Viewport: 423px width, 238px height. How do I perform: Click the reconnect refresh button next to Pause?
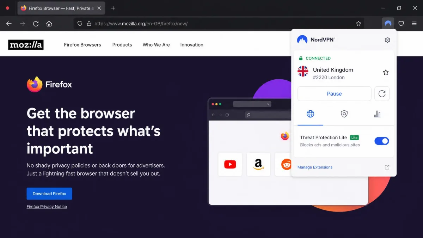coord(382,94)
